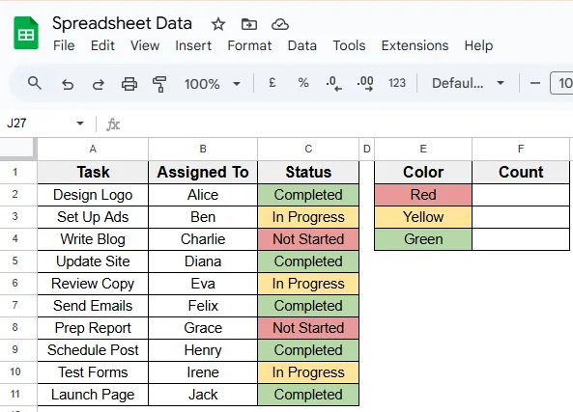Star the Spreadsheet Data document
Screen dimensions: 573x412
click(218, 24)
